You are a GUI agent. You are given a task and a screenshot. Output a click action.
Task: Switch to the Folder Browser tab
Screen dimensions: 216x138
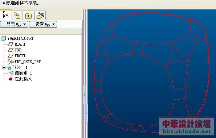[x=17, y=15]
